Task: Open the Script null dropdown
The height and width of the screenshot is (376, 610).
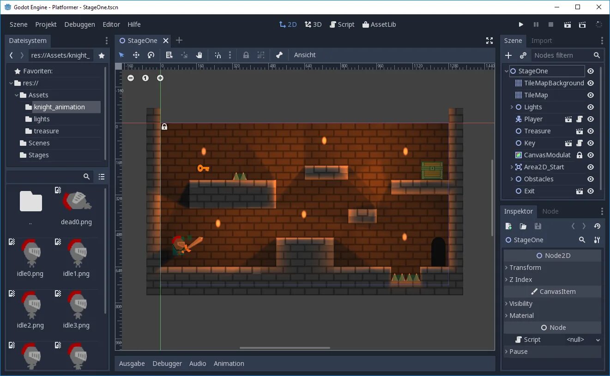Action: tap(583, 340)
